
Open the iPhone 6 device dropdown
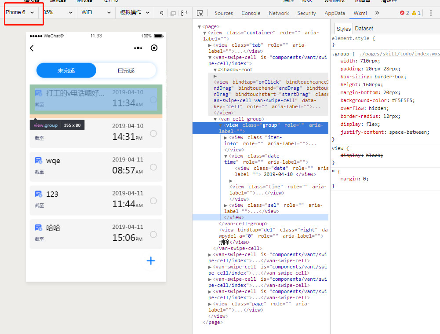(x=20, y=12)
